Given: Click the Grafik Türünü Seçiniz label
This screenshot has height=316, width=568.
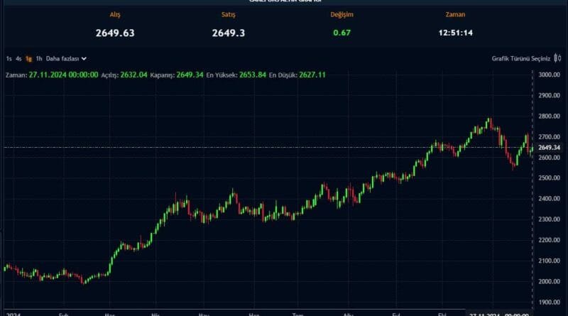Looking at the screenshot, I should coord(521,59).
